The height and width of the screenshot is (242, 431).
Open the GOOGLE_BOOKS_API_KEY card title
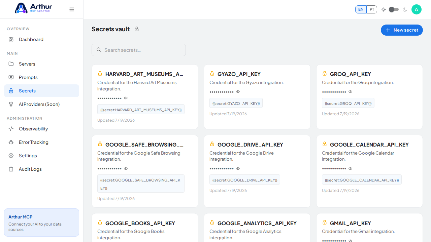click(x=140, y=223)
